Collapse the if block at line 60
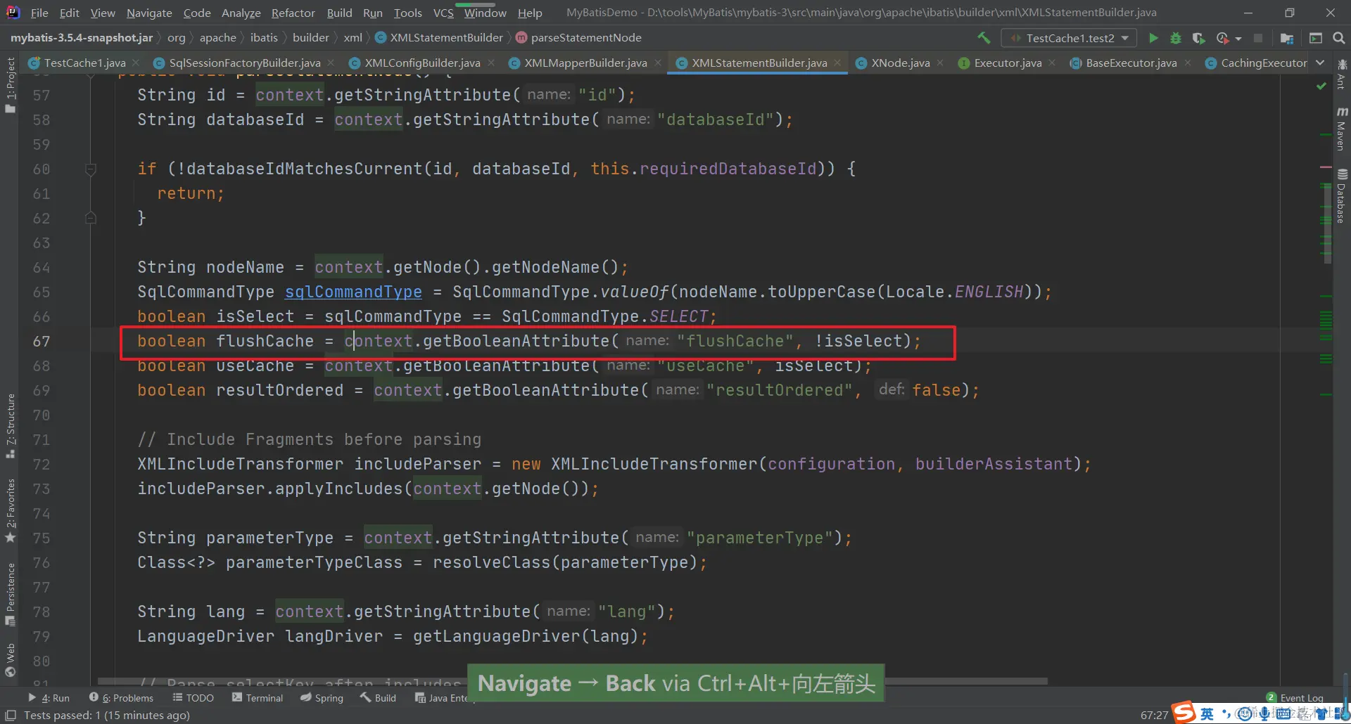Screen dimensions: 1351x724 click(x=91, y=169)
